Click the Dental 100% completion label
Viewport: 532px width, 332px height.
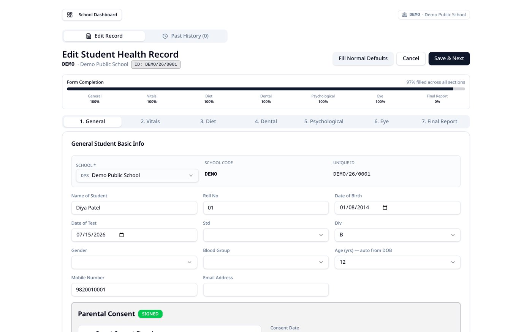click(x=266, y=99)
